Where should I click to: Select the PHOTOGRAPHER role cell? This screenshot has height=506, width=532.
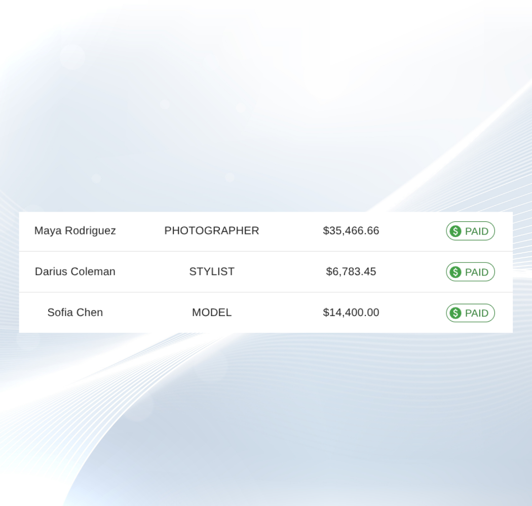click(211, 231)
